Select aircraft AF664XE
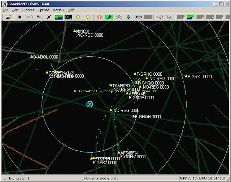Image resolution: width=231 pixels, height=182 pixels. coord(127,93)
